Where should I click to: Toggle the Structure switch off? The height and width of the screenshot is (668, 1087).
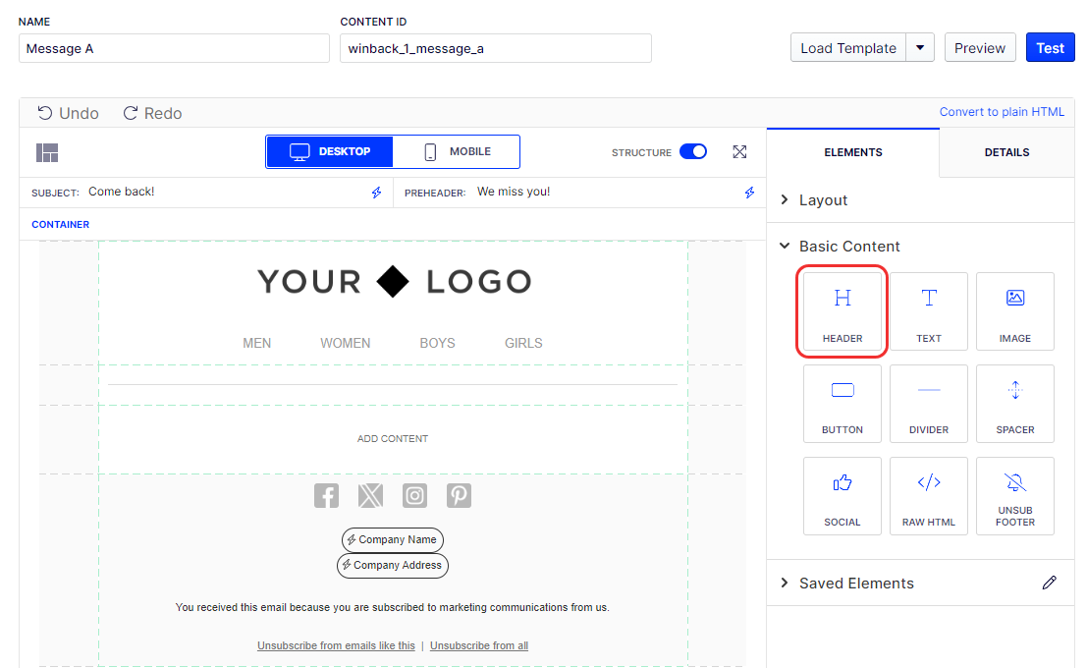692,152
